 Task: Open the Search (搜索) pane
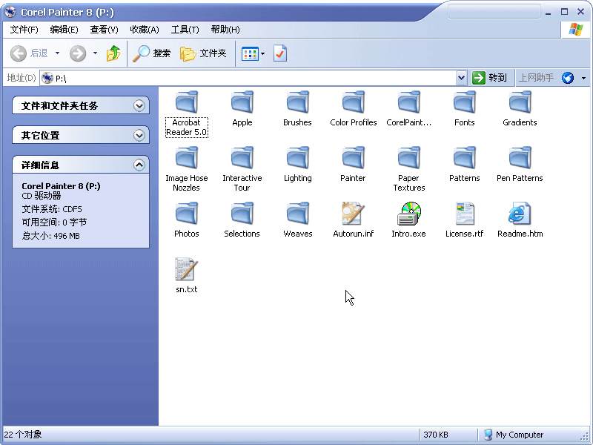point(152,53)
